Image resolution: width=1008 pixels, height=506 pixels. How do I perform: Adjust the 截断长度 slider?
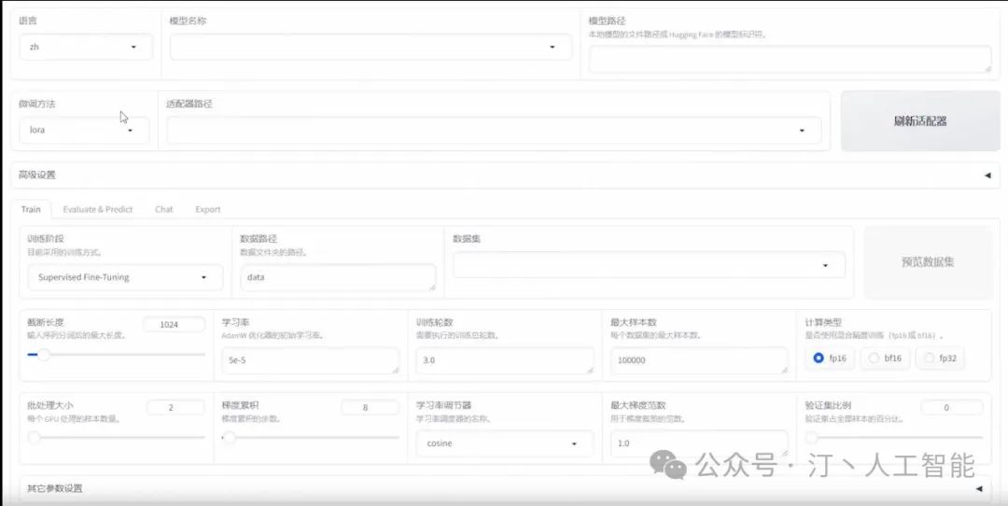tap(116, 354)
